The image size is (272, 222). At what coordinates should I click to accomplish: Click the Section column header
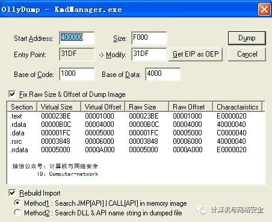click(x=22, y=106)
